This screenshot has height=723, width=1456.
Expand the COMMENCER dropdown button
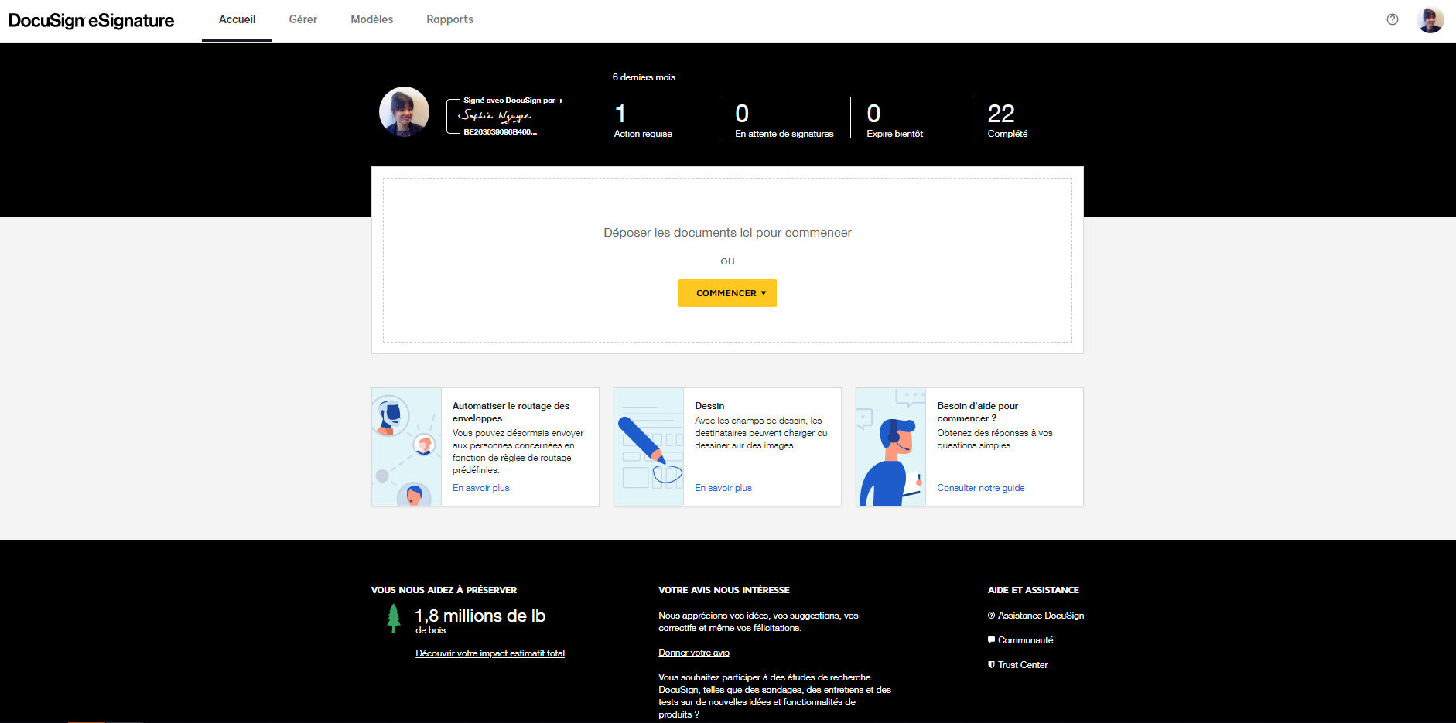727,293
